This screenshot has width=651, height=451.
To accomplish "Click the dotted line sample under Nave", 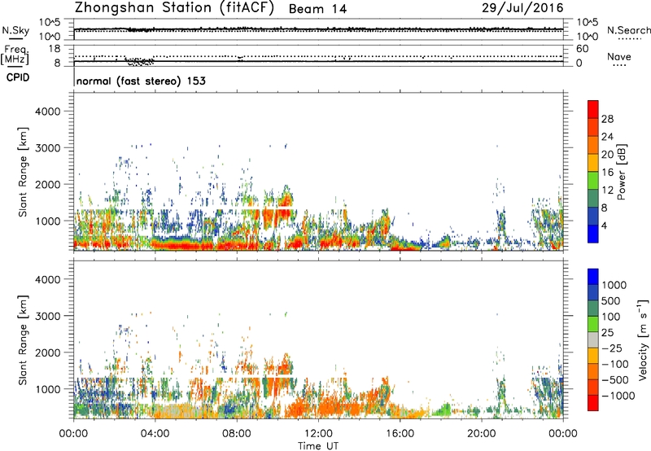I will pos(619,65).
